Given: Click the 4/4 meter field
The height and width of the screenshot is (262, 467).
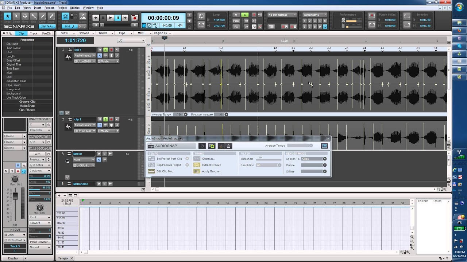Looking at the screenshot, I should (180, 26).
